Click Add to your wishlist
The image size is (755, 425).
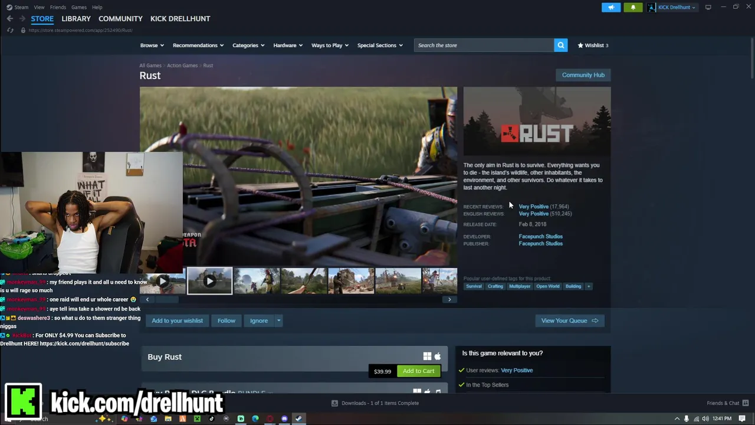tap(177, 321)
